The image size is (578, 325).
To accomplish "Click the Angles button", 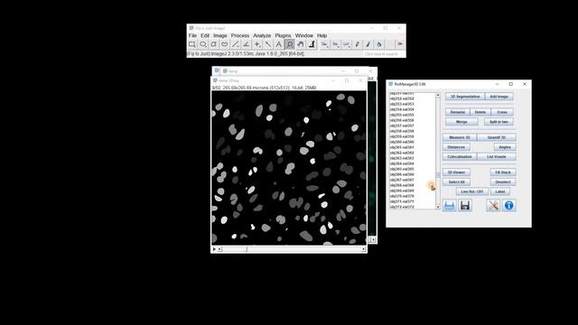I will pyautogui.click(x=505, y=147).
